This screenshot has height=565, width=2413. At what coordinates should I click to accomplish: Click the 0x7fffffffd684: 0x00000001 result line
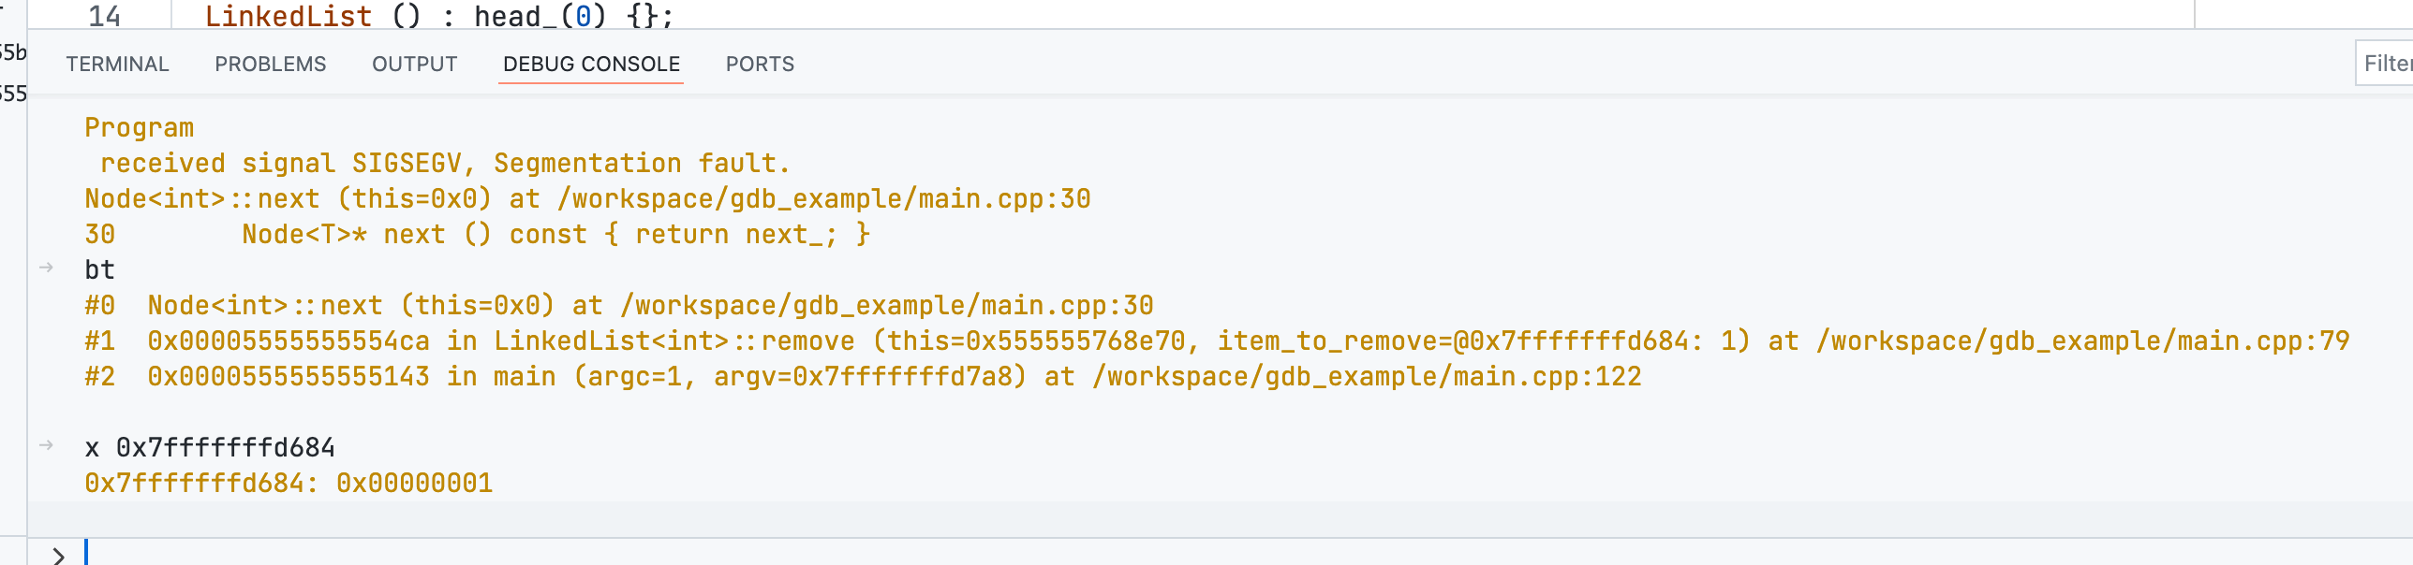(289, 483)
